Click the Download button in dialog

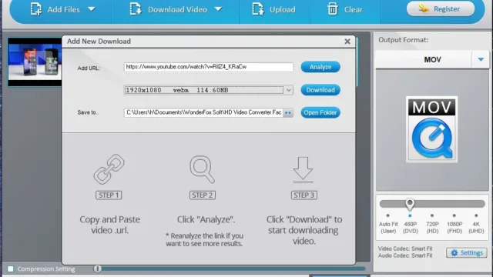[x=320, y=90]
